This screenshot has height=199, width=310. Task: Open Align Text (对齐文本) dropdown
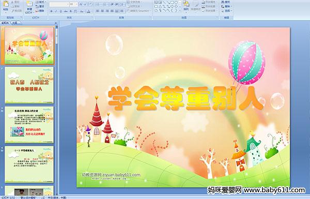click(x=134, y=7)
